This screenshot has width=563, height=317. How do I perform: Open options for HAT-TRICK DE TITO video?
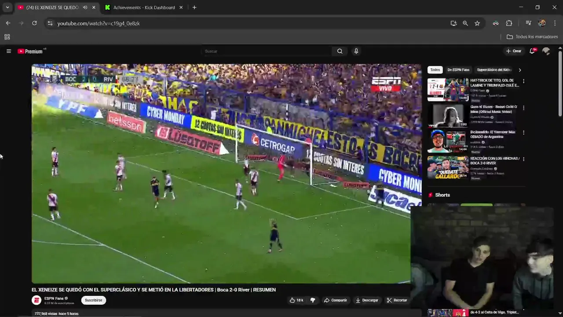coord(523,81)
